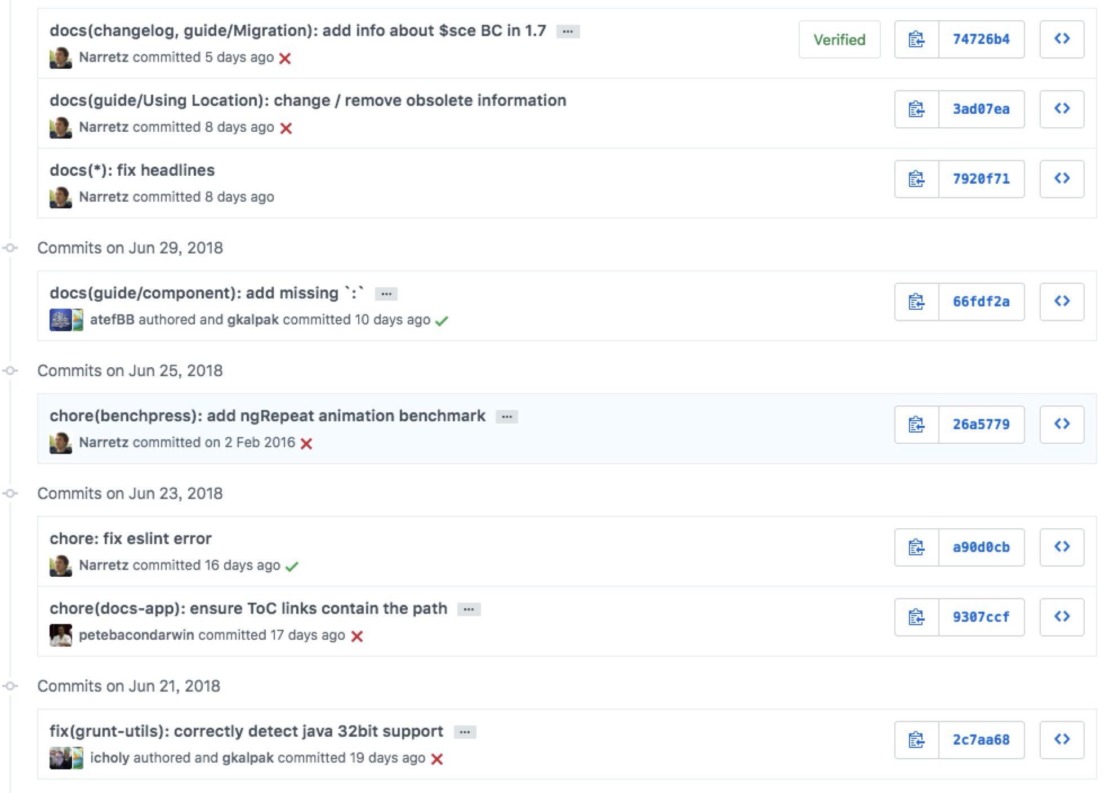
Task: Expand ToC links commit description ellipsis
Action: (469, 609)
